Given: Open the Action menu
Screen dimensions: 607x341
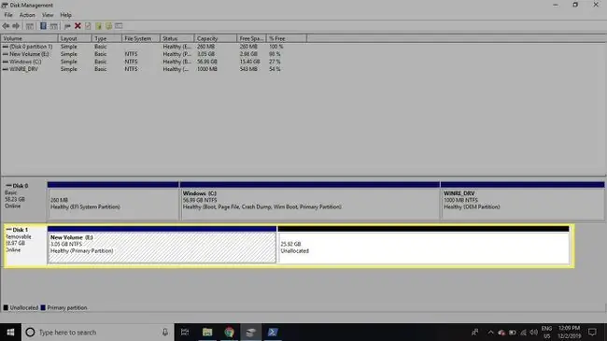Looking at the screenshot, I should click(x=27, y=15).
